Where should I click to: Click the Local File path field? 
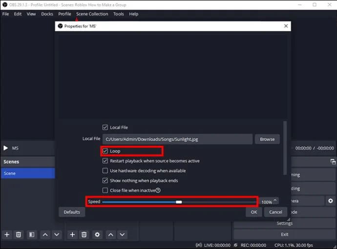click(x=177, y=139)
